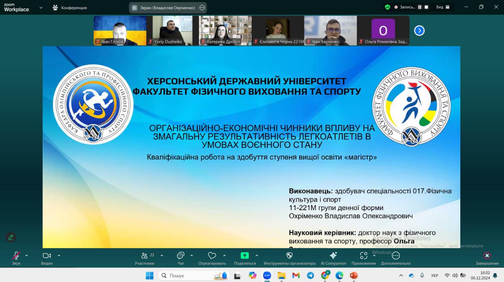The image size is (504, 282).
Task: Open Google Chrome from the taskbar
Action: click(x=325, y=276)
